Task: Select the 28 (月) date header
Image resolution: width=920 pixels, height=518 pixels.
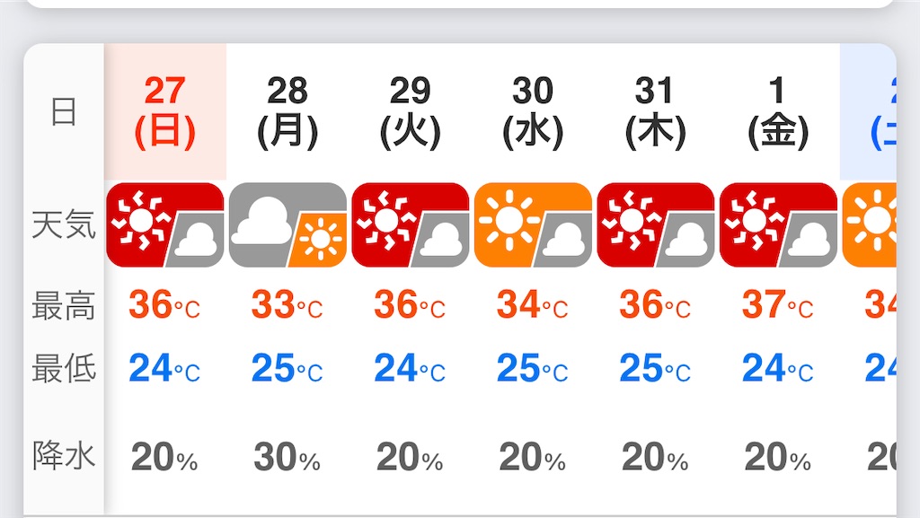Action: click(x=287, y=112)
